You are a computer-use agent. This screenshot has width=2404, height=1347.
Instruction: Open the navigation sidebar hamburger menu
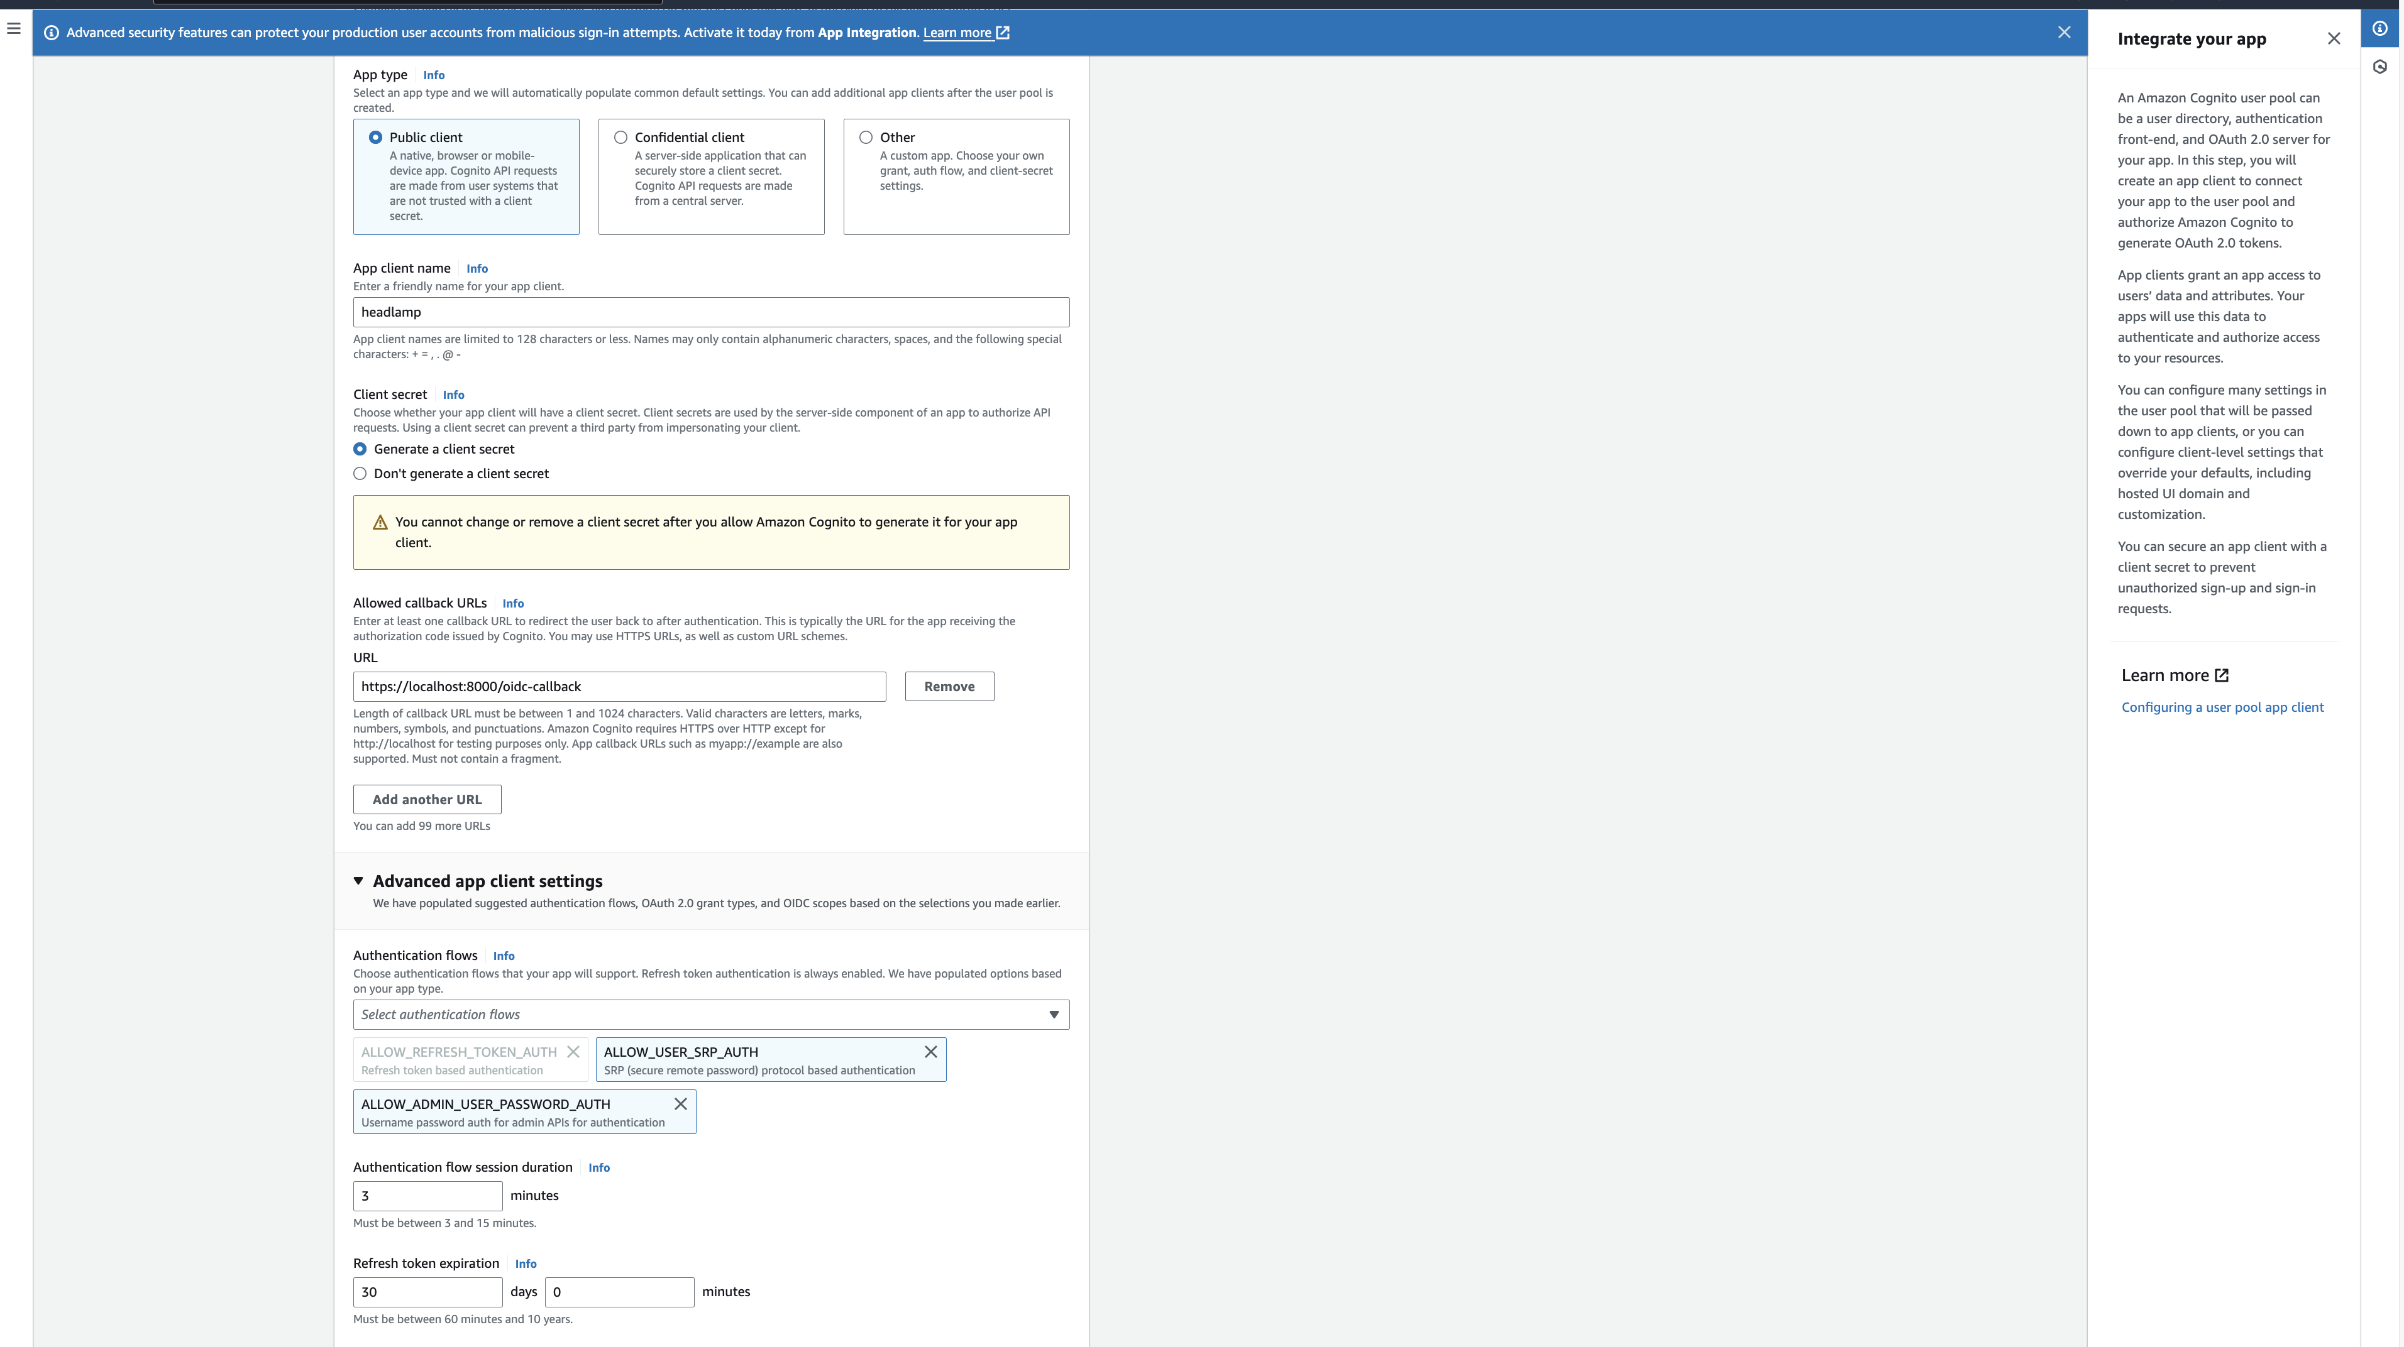pos(13,28)
